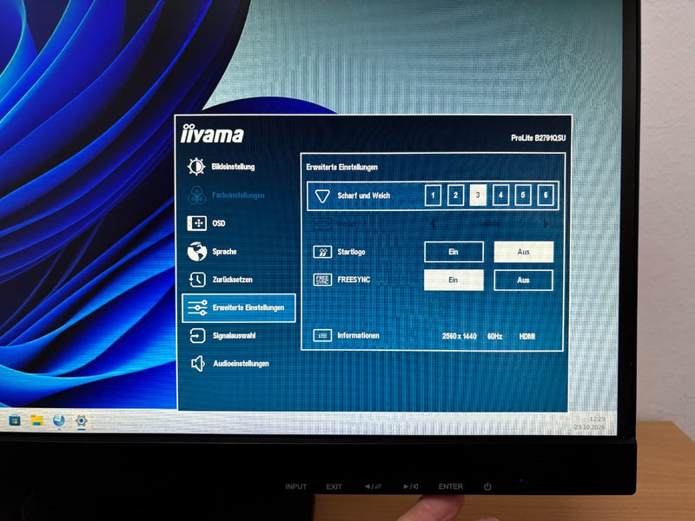Click the Informationen label
The image size is (695, 521).
tap(358, 335)
